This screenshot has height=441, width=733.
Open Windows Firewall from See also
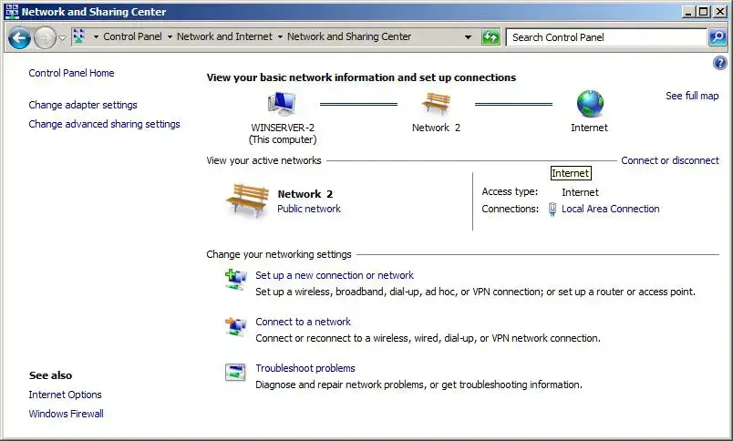(66, 414)
